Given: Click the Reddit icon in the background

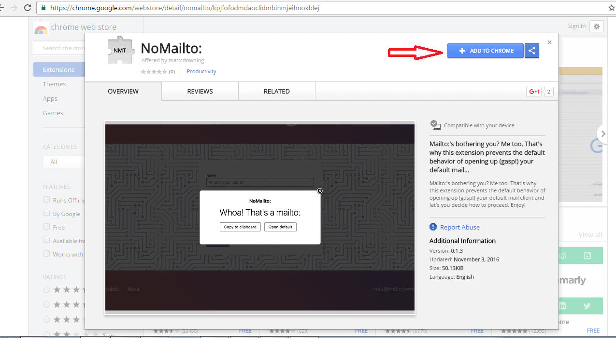Looking at the screenshot, I should (563, 256).
